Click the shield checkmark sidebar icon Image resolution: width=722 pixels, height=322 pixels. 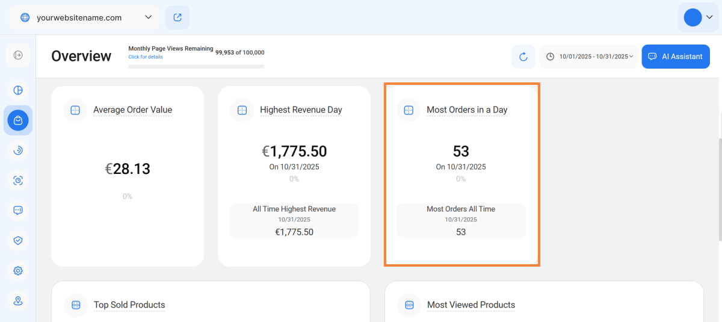[18, 241]
